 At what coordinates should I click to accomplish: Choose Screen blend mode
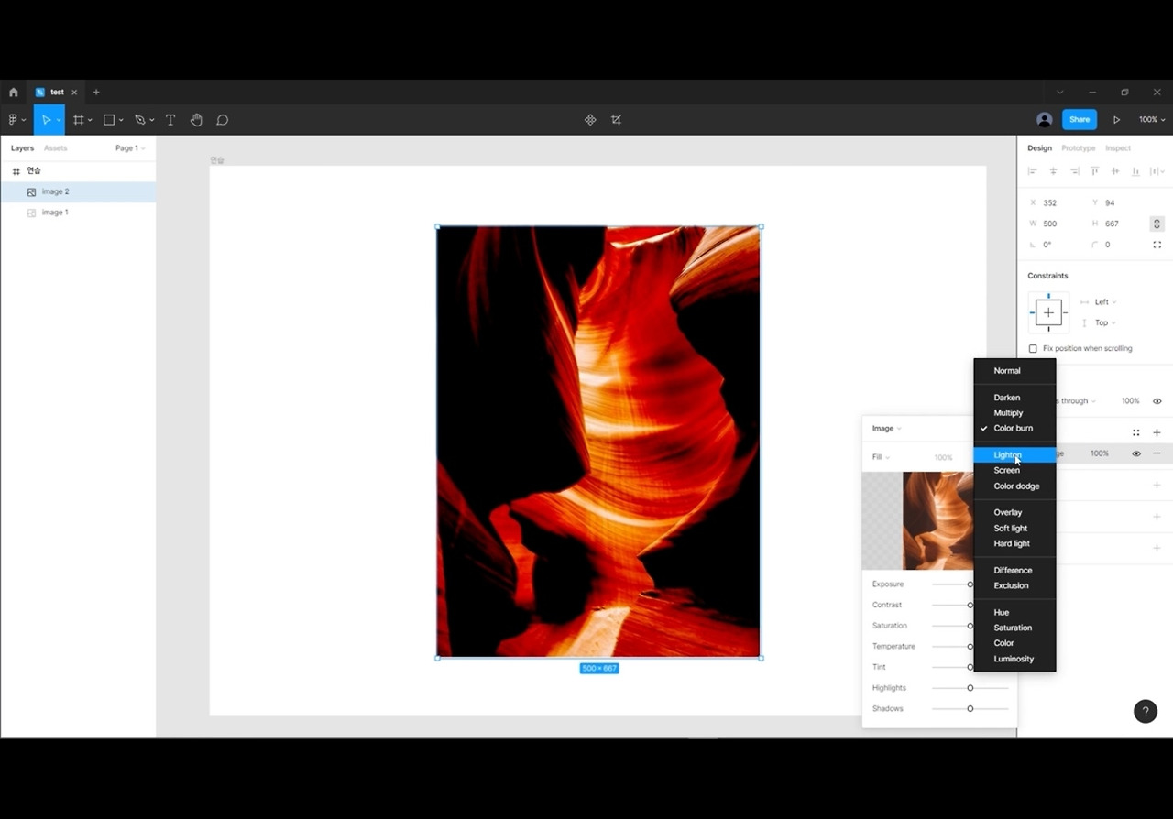coord(1014,471)
